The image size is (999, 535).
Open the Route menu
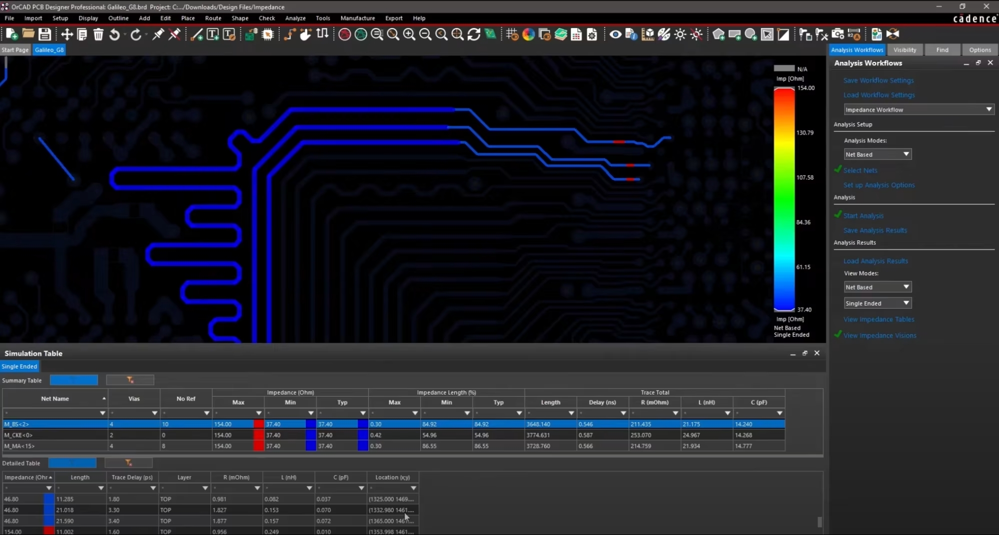(x=213, y=18)
